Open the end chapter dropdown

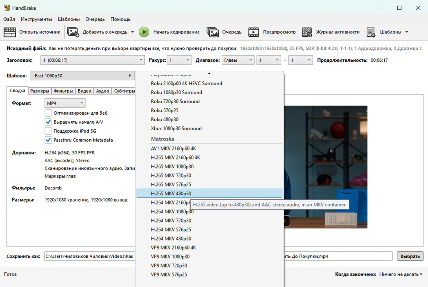point(300,60)
